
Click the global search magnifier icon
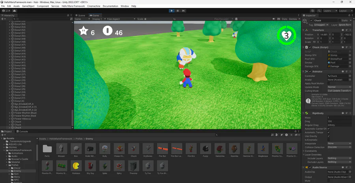point(319,11)
